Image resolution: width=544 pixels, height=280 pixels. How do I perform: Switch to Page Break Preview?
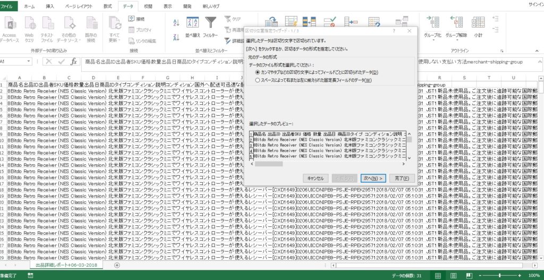(469, 276)
